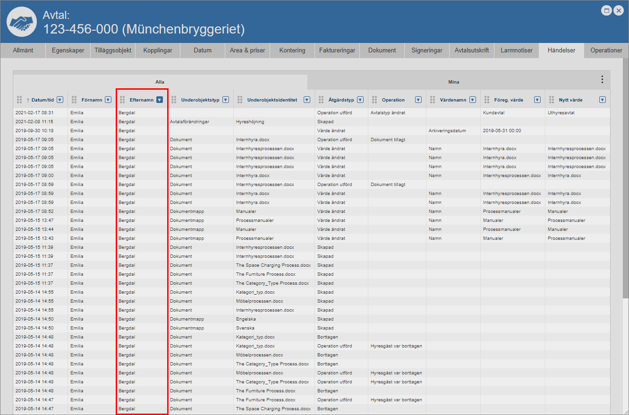Click the drag handle of Underobjektstyp column
Screen dimensions: 629x415
[x=174, y=100]
